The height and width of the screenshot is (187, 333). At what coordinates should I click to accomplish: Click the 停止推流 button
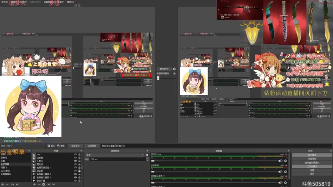coord(312,155)
